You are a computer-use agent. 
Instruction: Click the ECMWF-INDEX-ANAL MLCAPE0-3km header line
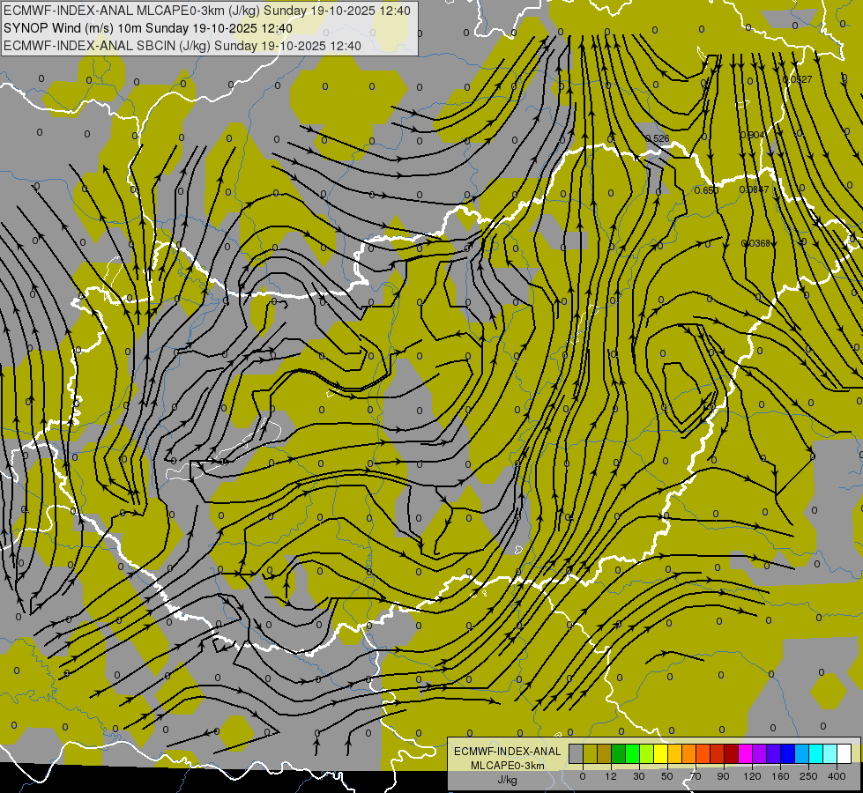pyautogui.click(x=207, y=11)
